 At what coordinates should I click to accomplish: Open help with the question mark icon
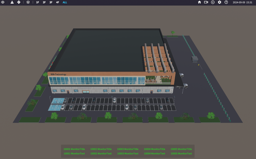pyautogui.click(x=226, y=2)
